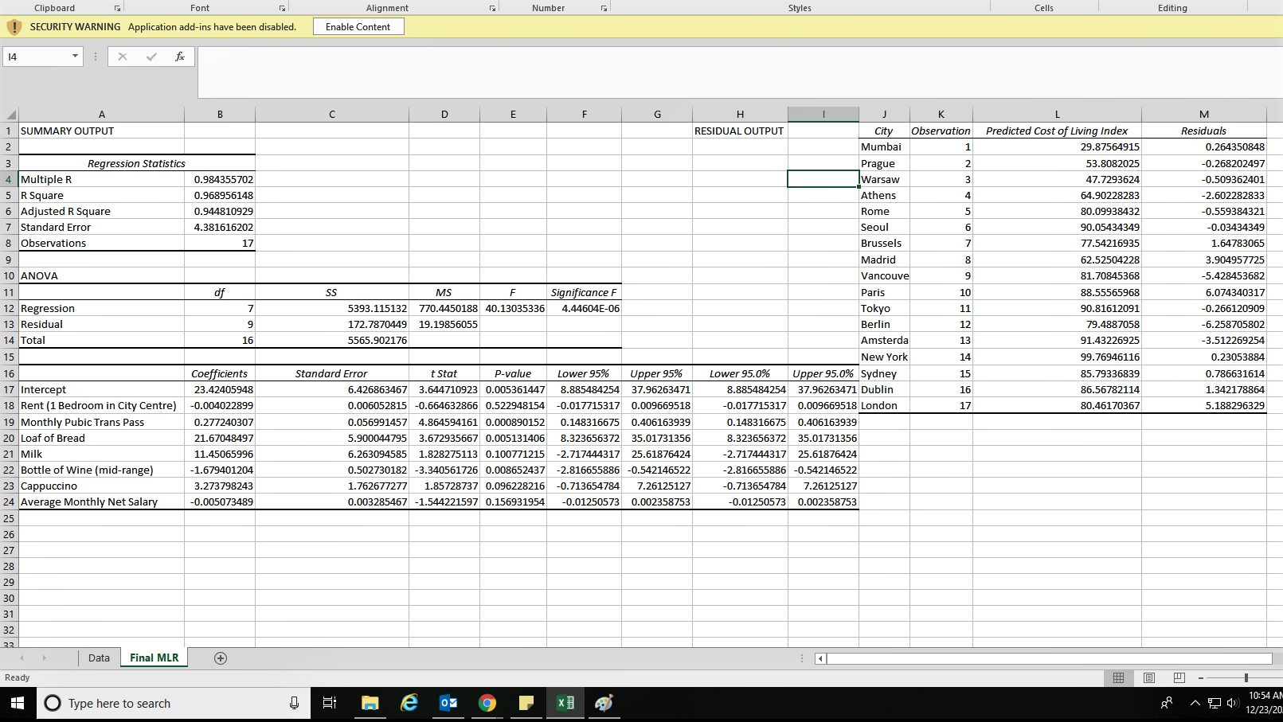The width and height of the screenshot is (1283, 722).
Task: Click the Mumbai city cell
Action: (884, 146)
